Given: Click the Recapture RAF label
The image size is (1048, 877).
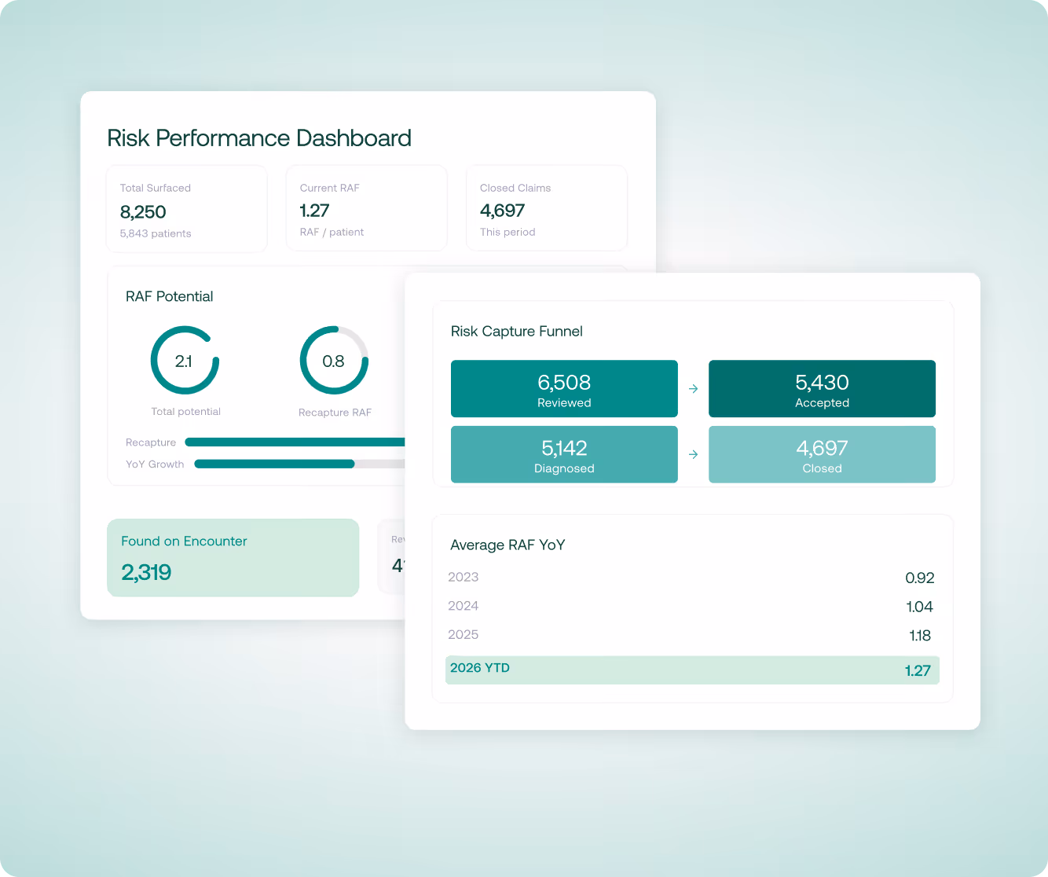Looking at the screenshot, I should click(x=335, y=413).
